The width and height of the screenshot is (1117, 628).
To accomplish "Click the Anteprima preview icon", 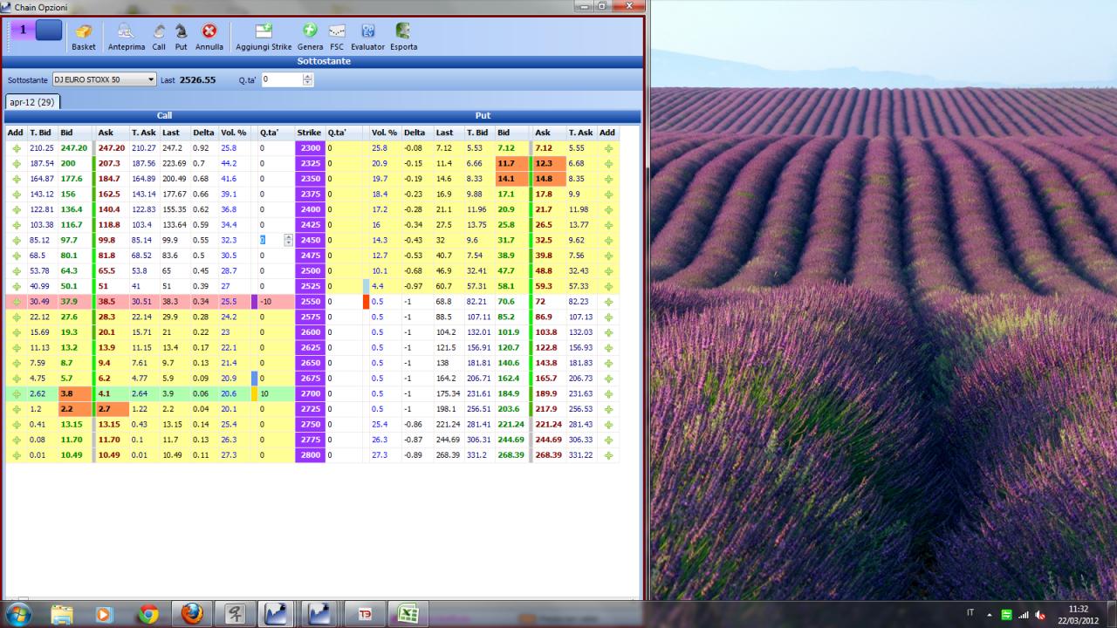I will tap(127, 37).
